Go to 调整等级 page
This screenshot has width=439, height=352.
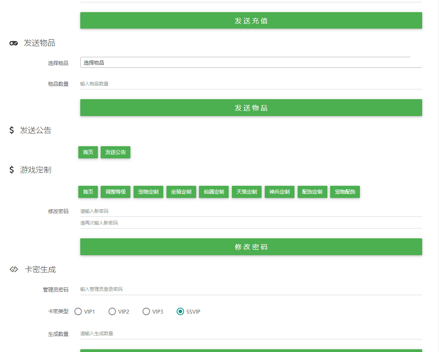point(116,192)
